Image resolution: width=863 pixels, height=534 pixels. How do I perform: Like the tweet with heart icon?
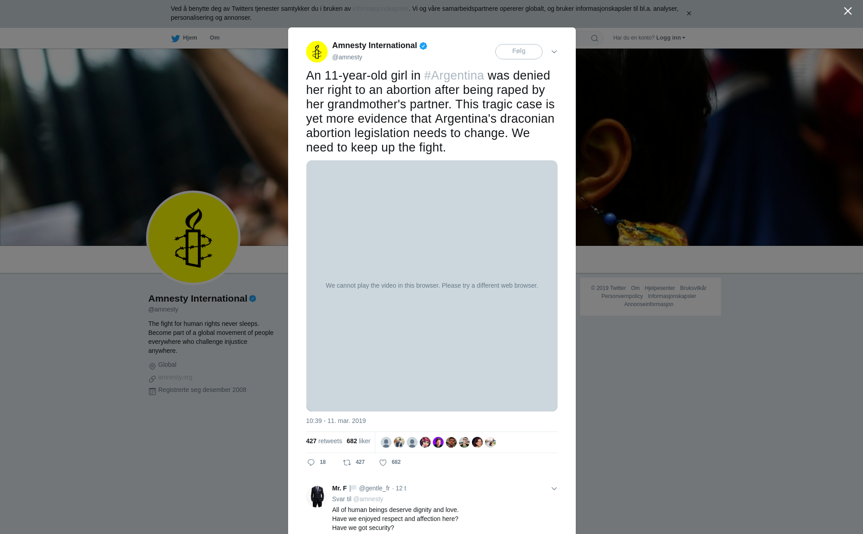[x=383, y=463]
